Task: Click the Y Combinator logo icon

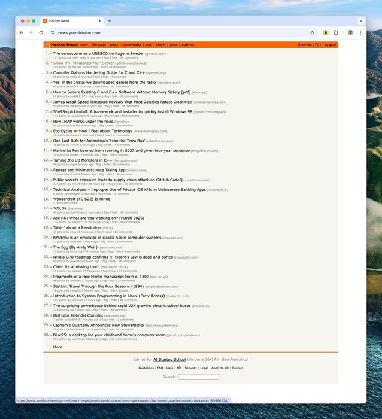Action: click(x=47, y=45)
